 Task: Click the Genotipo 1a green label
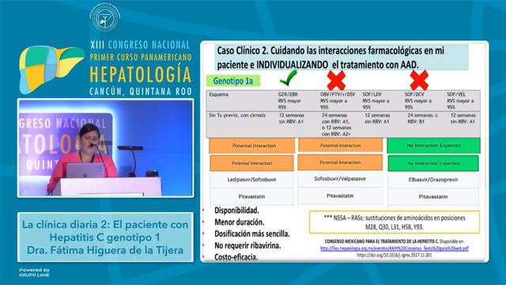[x=233, y=81]
